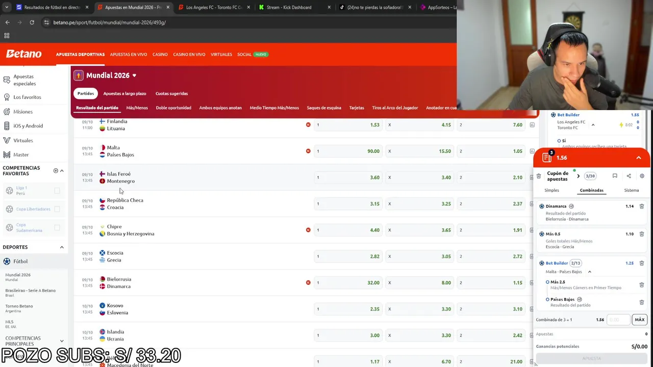Click the bet slip receipt icon
The height and width of the screenshot is (367, 653).
[547, 157]
